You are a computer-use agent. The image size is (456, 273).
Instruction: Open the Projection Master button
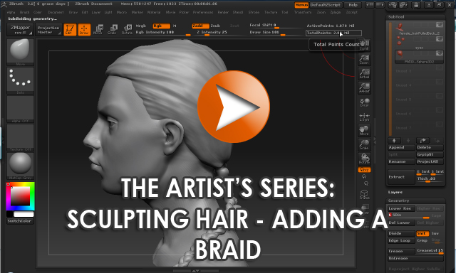tap(48, 30)
